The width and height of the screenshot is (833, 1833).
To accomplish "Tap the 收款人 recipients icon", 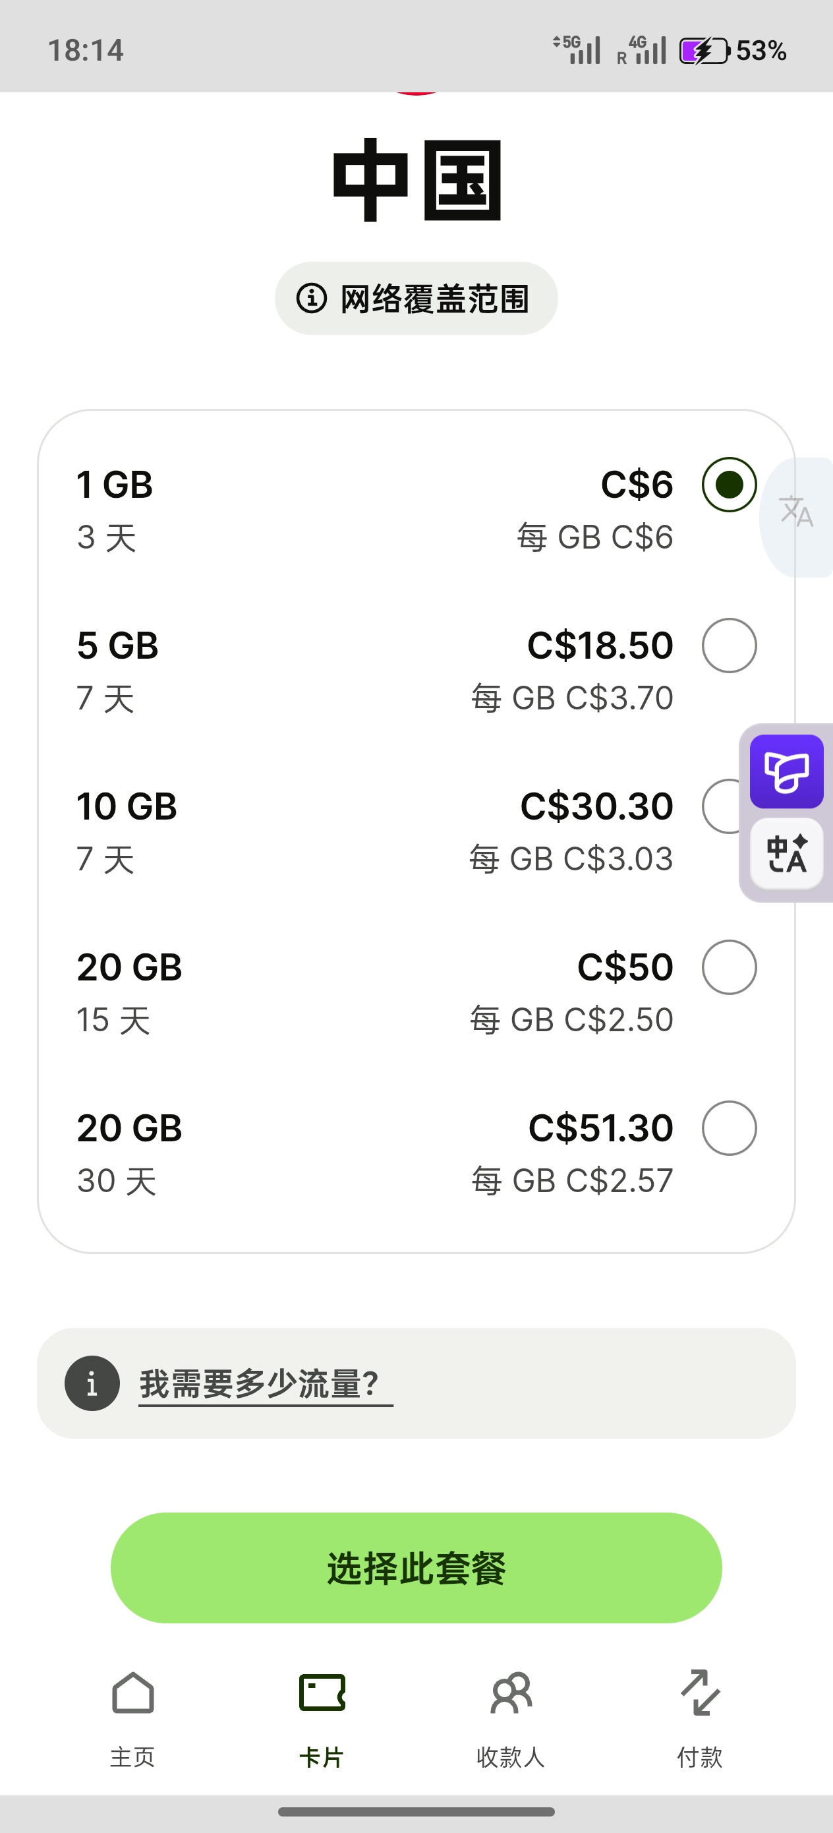I will 511,1692.
